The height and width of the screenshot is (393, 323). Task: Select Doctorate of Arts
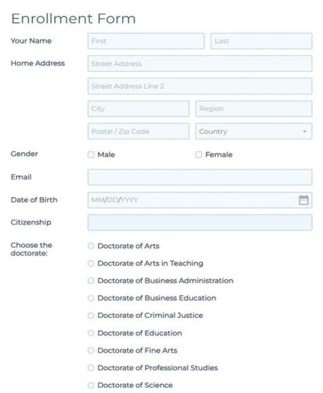coord(91,246)
